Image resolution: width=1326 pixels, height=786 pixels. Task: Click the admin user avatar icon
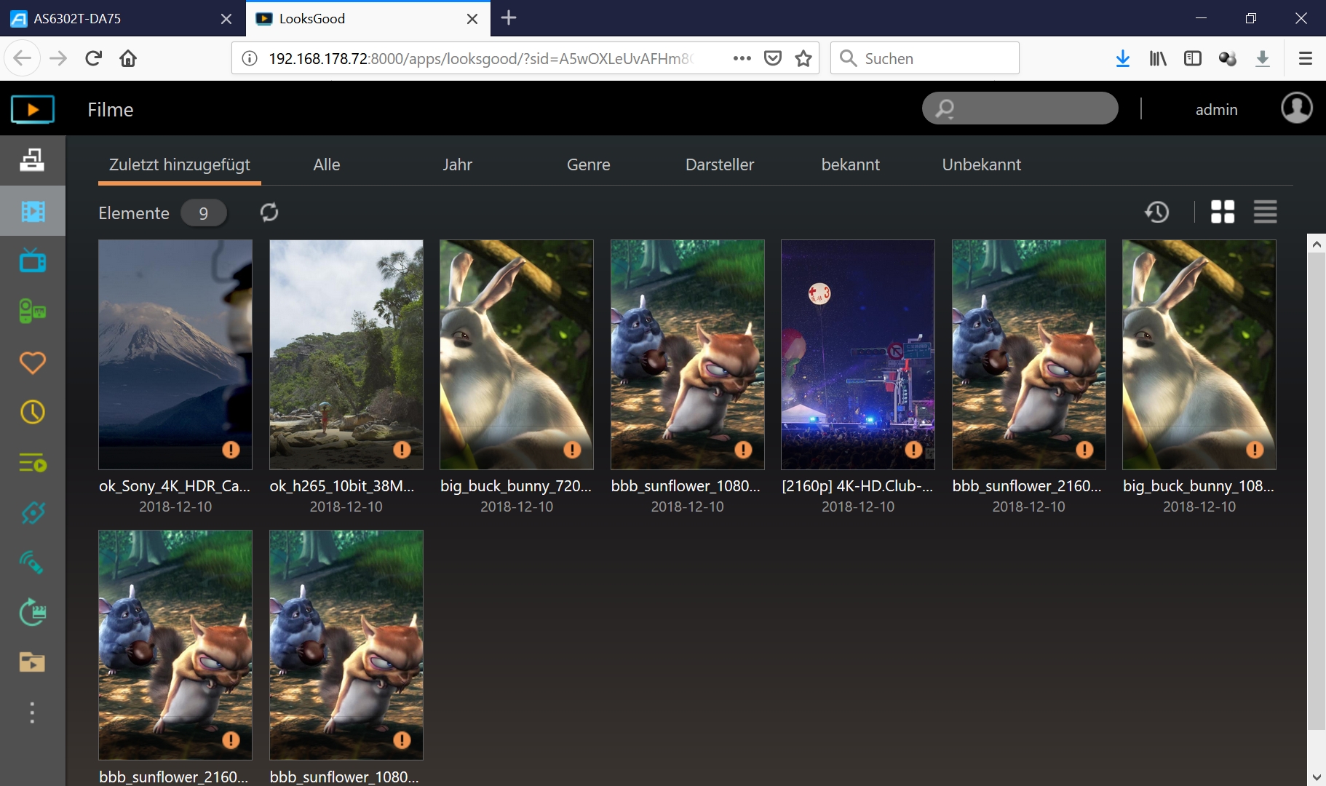(x=1297, y=108)
